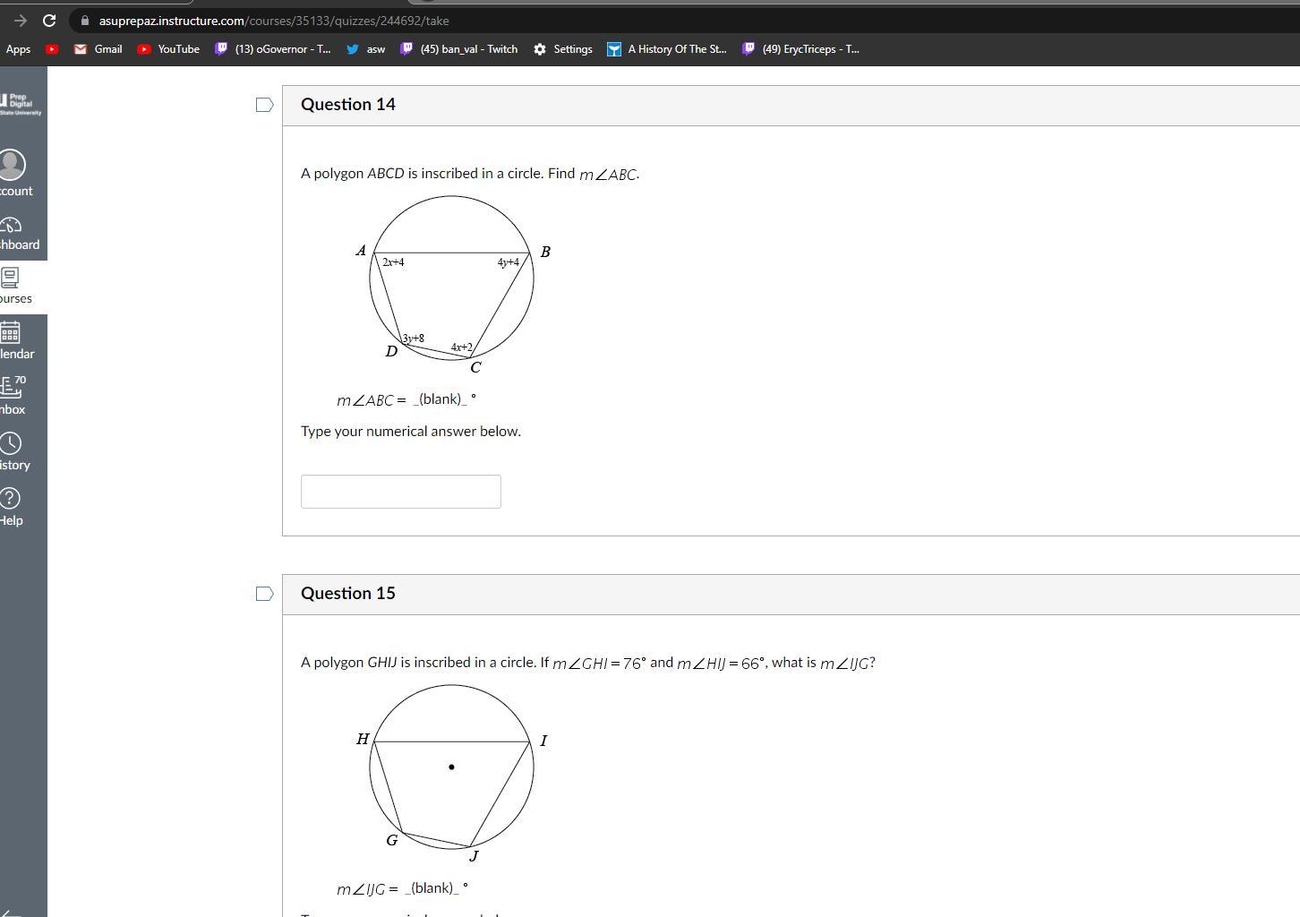Open the Gmail bookmark

tap(98, 49)
